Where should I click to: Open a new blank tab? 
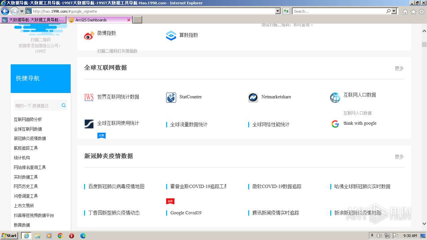137,20
